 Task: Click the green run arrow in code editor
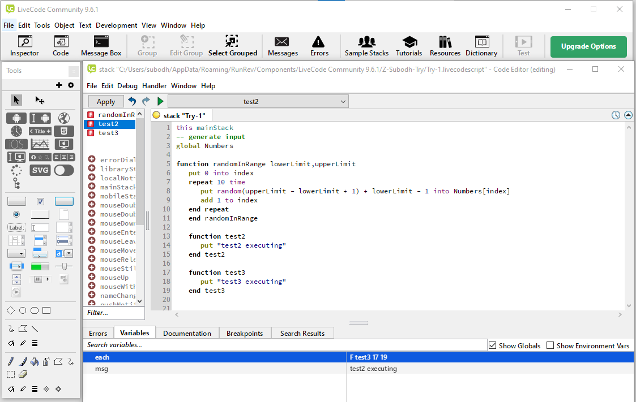click(x=160, y=101)
